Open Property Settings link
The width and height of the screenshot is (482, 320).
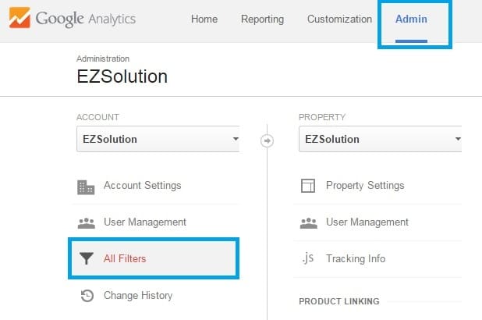[x=365, y=186]
